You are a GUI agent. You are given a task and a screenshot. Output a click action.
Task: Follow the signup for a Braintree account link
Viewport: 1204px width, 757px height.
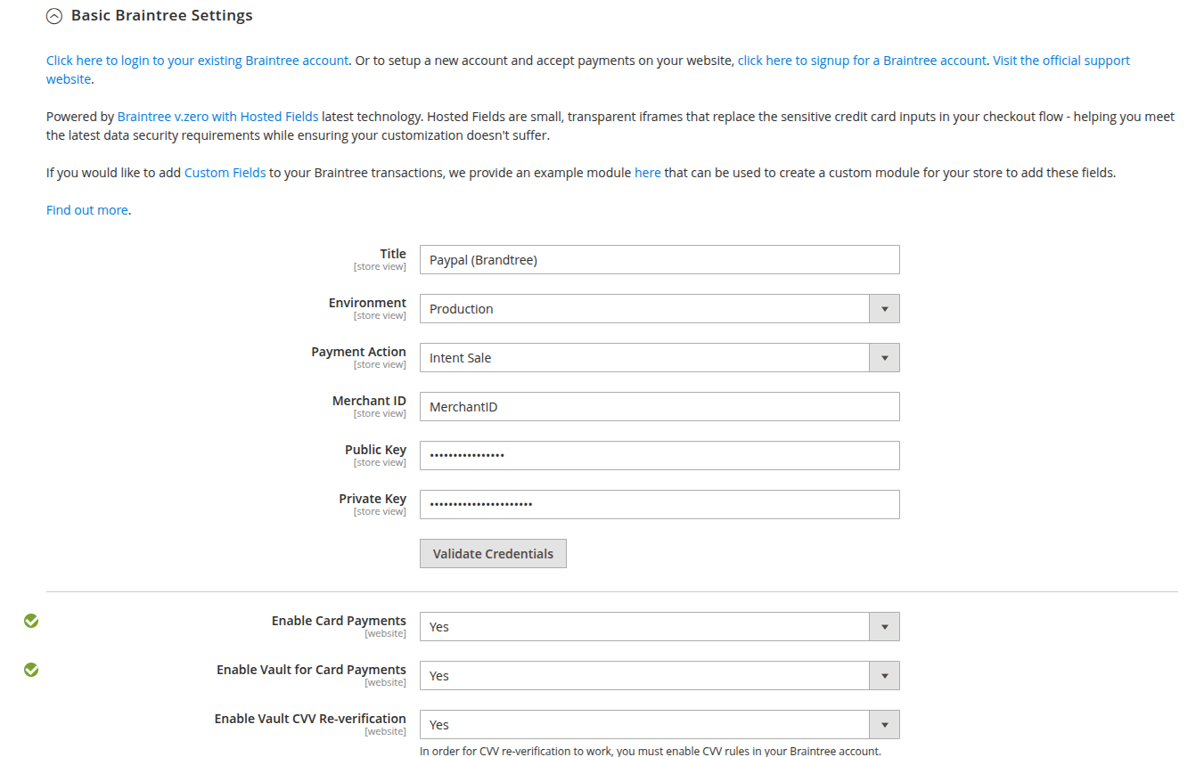[862, 61]
